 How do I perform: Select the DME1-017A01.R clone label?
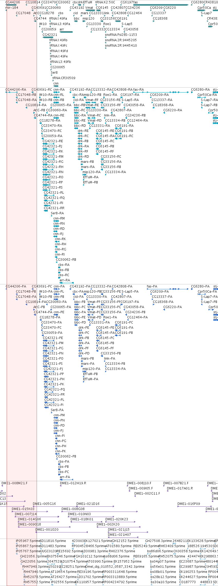[x=180, y=488]
